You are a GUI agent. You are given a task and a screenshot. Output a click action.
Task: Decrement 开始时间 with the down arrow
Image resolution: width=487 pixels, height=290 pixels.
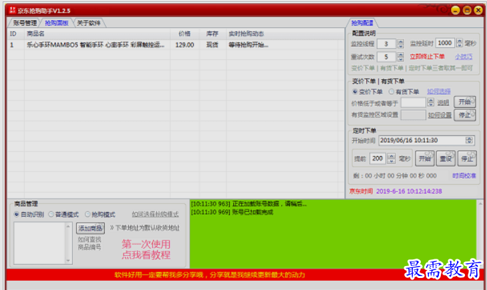point(469,143)
